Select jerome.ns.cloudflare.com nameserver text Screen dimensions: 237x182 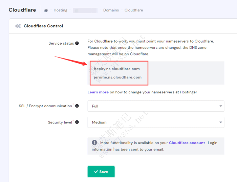click(117, 77)
